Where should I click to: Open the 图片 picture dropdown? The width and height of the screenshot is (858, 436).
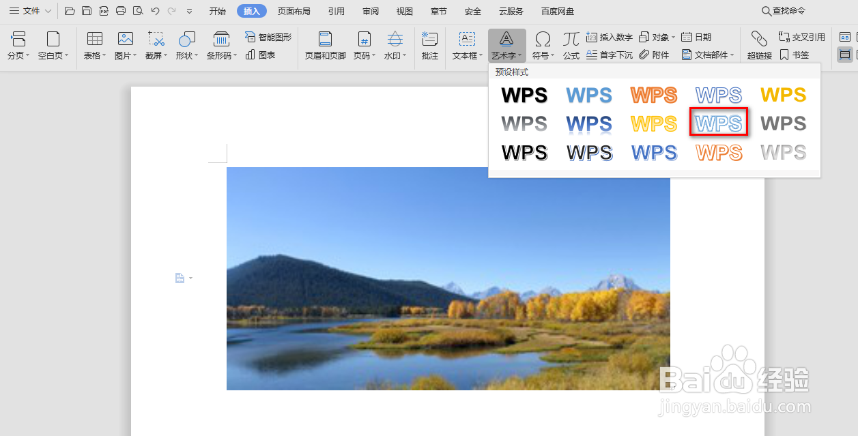coord(126,46)
